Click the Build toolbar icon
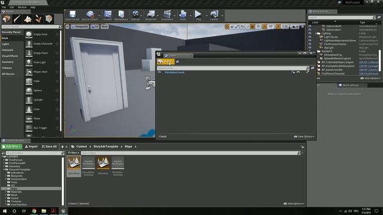 tap(183, 16)
